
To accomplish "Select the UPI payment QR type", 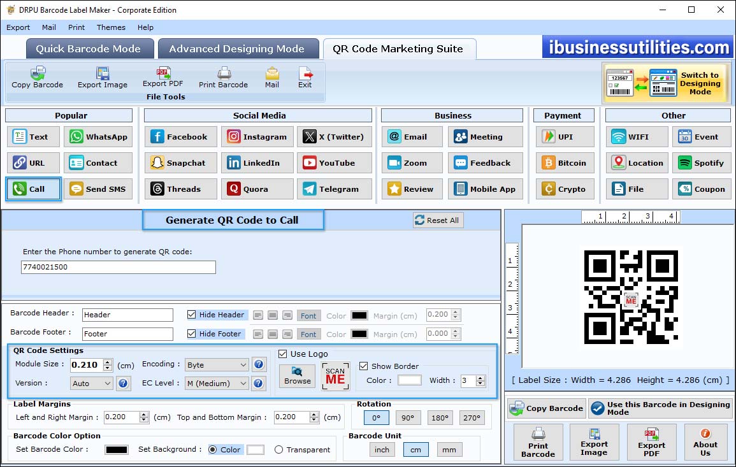I will [565, 136].
